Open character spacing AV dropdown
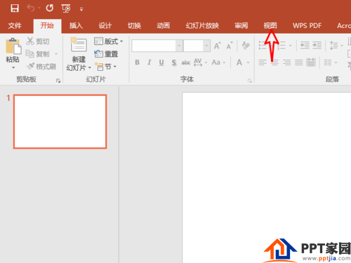The image size is (351, 263). [x=200, y=62]
